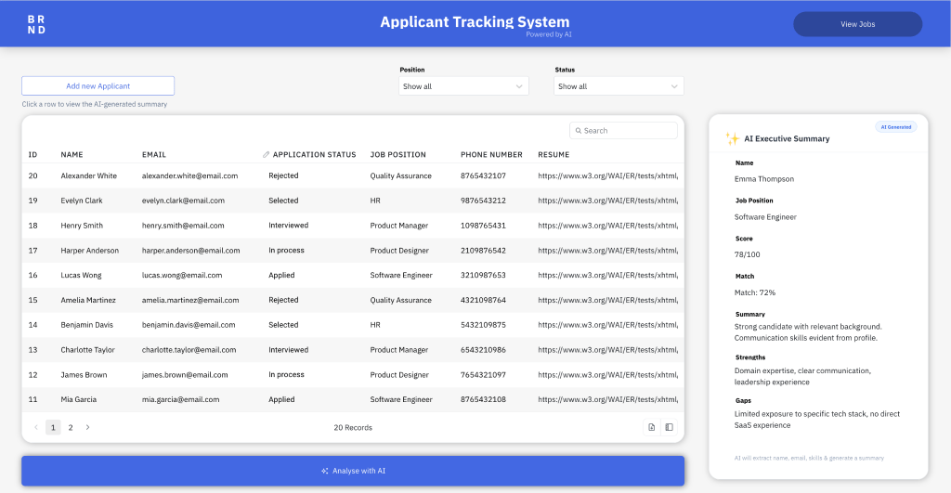Image resolution: width=951 pixels, height=493 pixels.
Task: Go to previous page arrow
Action: tap(36, 427)
